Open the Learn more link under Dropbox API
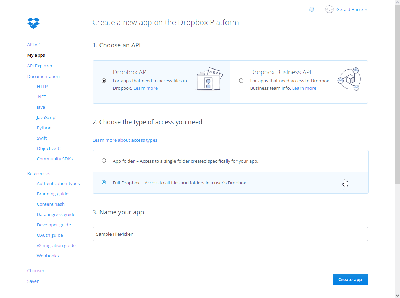The height and width of the screenshot is (298, 400). coord(145,88)
